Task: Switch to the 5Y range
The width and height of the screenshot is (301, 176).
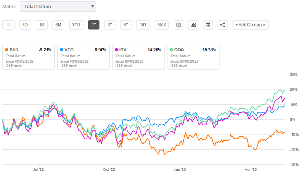Action: click(x=126, y=25)
